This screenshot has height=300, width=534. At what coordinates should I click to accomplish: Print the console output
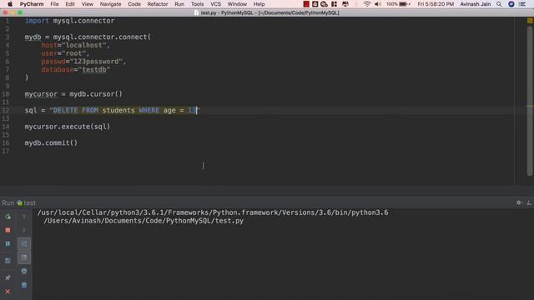pyautogui.click(x=24, y=271)
